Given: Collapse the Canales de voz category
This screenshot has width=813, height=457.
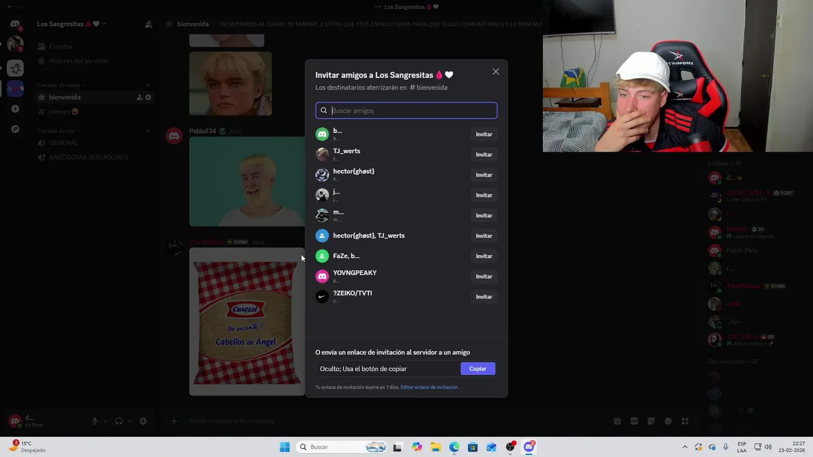Looking at the screenshot, I should 58,131.
